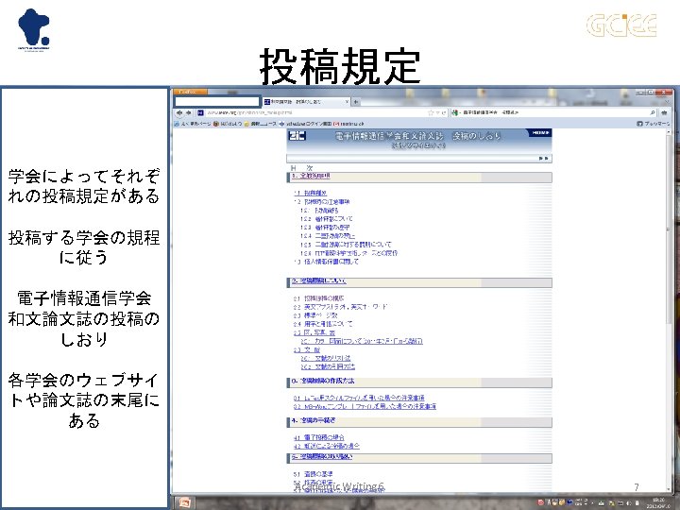
Task: Open the ログイン画面 bookmark
Action: tap(305, 124)
